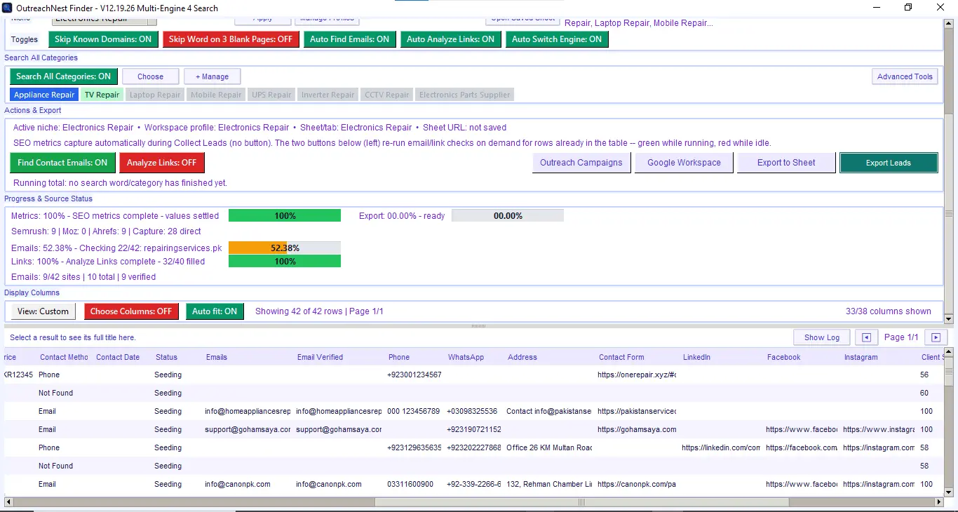The image size is (958, 512).
Task: Click the + Manage button
Action: (x=212, y=76)
